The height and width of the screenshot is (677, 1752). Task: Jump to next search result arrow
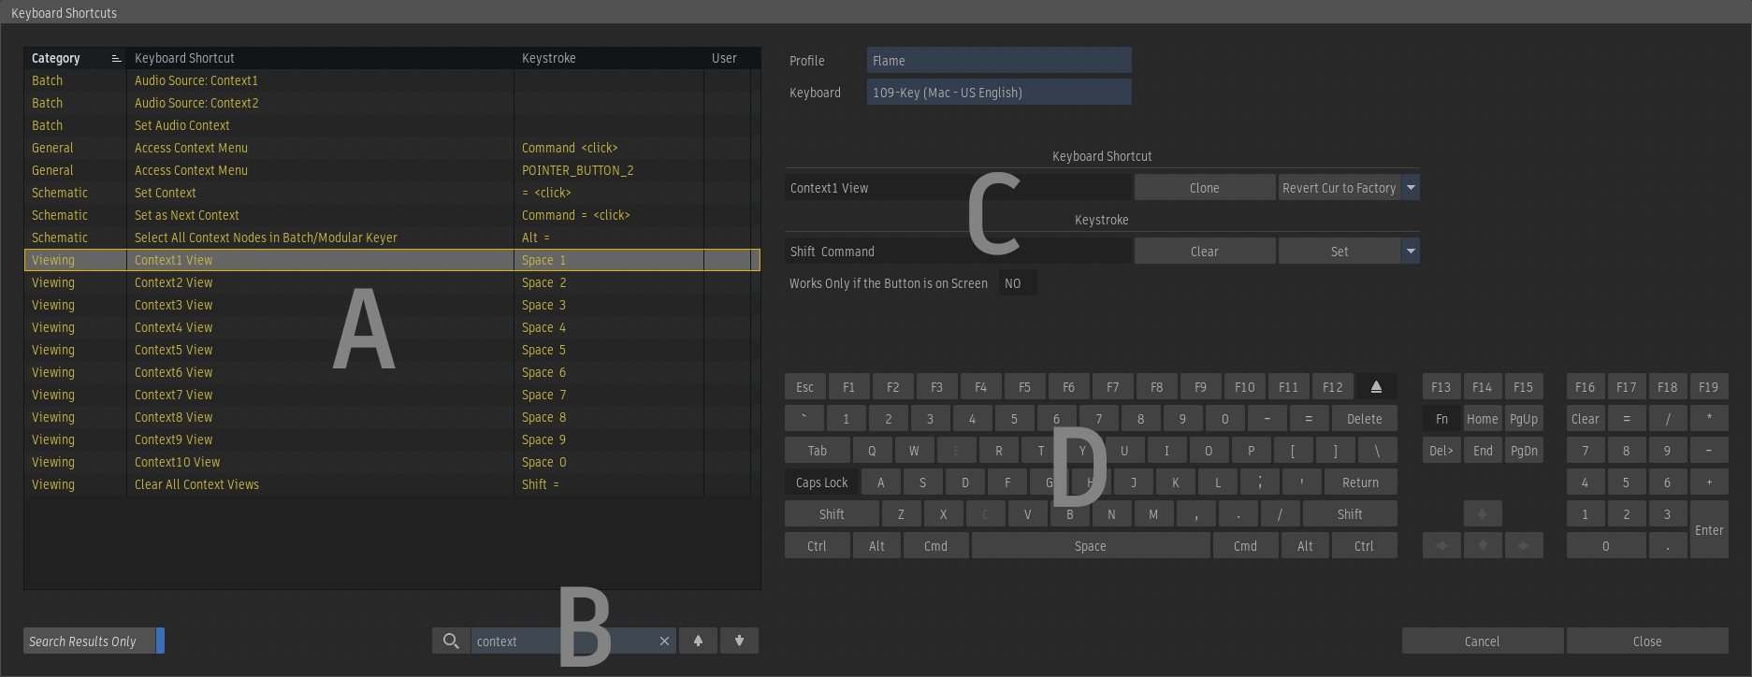coord(739,641)
